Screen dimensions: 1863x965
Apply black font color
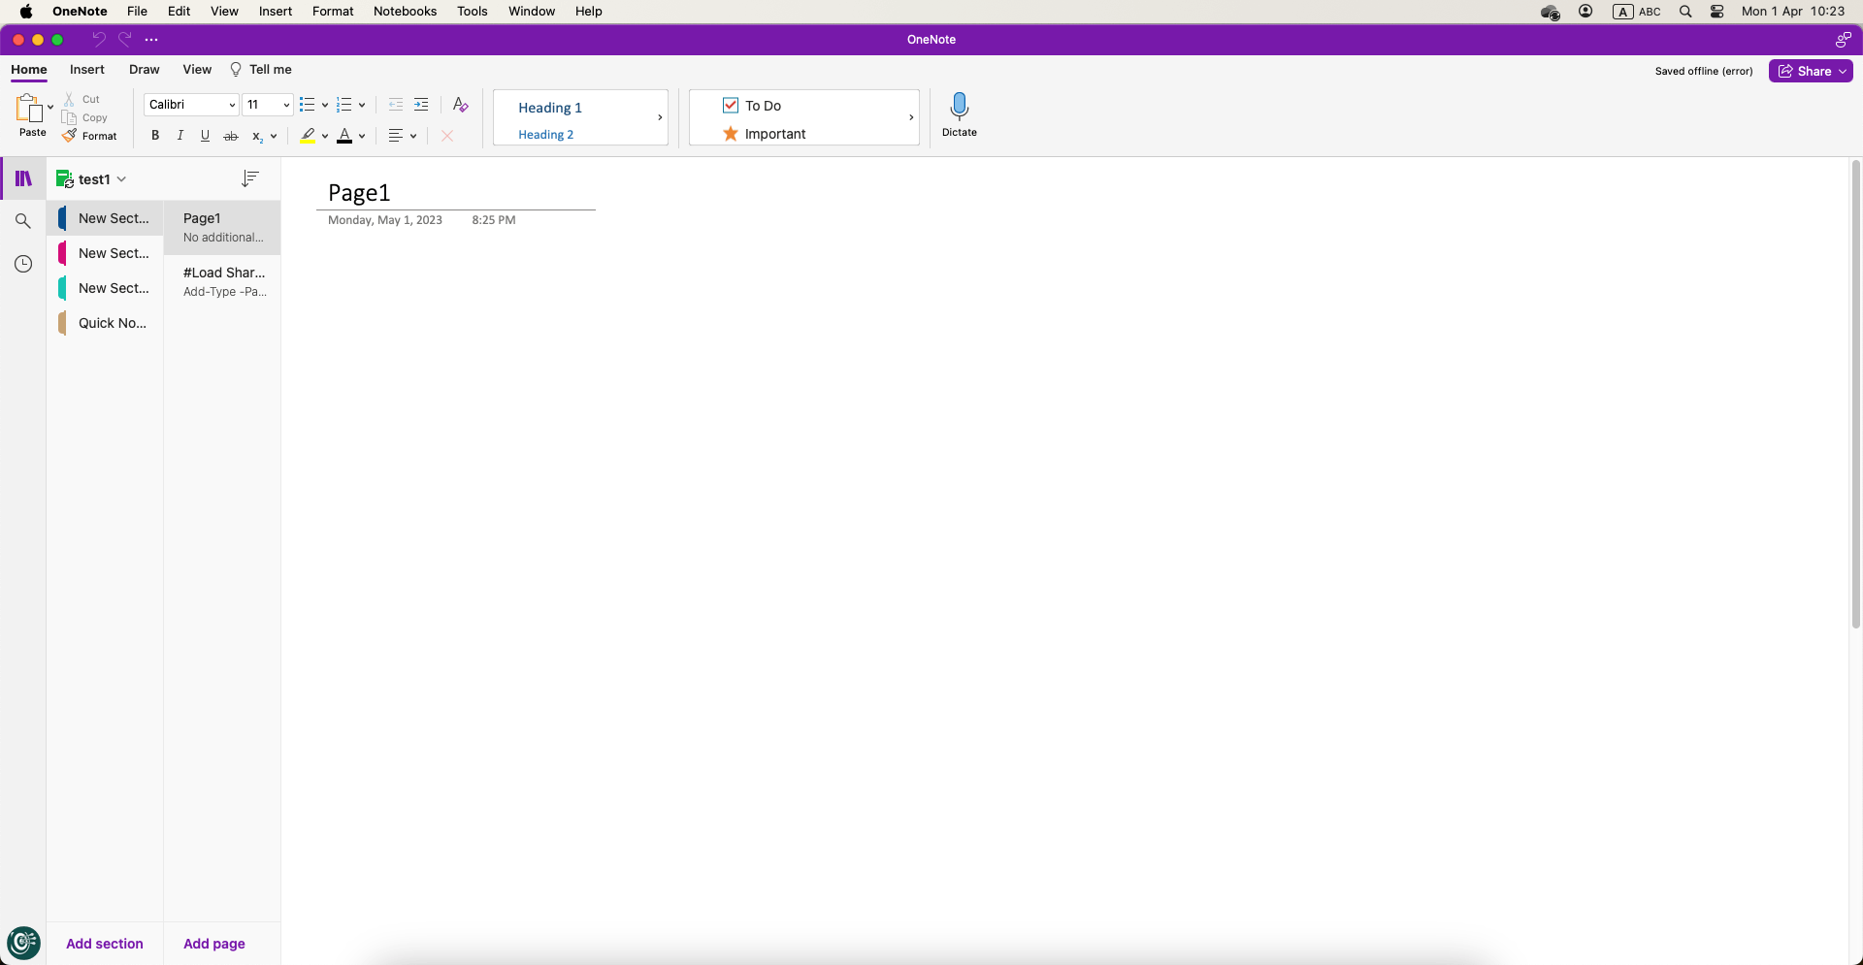point(344,136)
